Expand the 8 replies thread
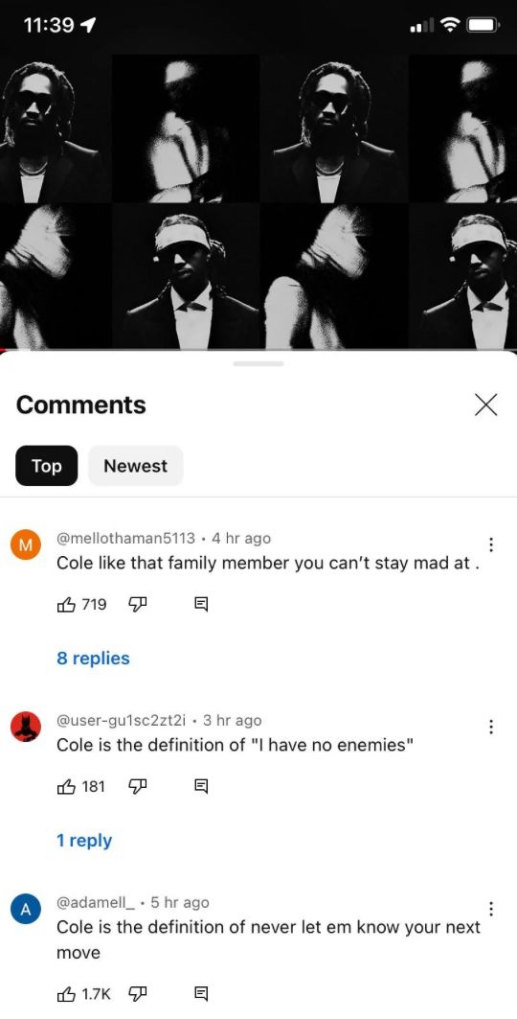 click(x=93, y=658)
